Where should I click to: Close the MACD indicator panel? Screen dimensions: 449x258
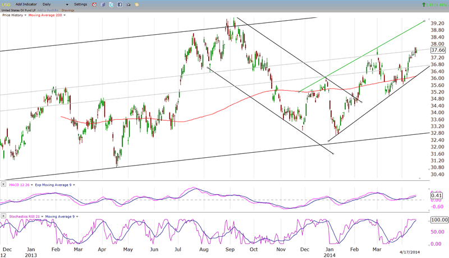coord(3,184)
